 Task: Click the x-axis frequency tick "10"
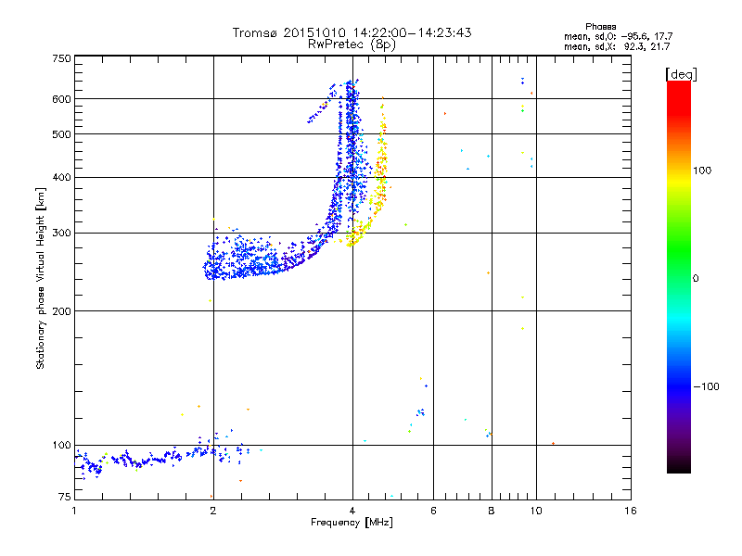536,511
